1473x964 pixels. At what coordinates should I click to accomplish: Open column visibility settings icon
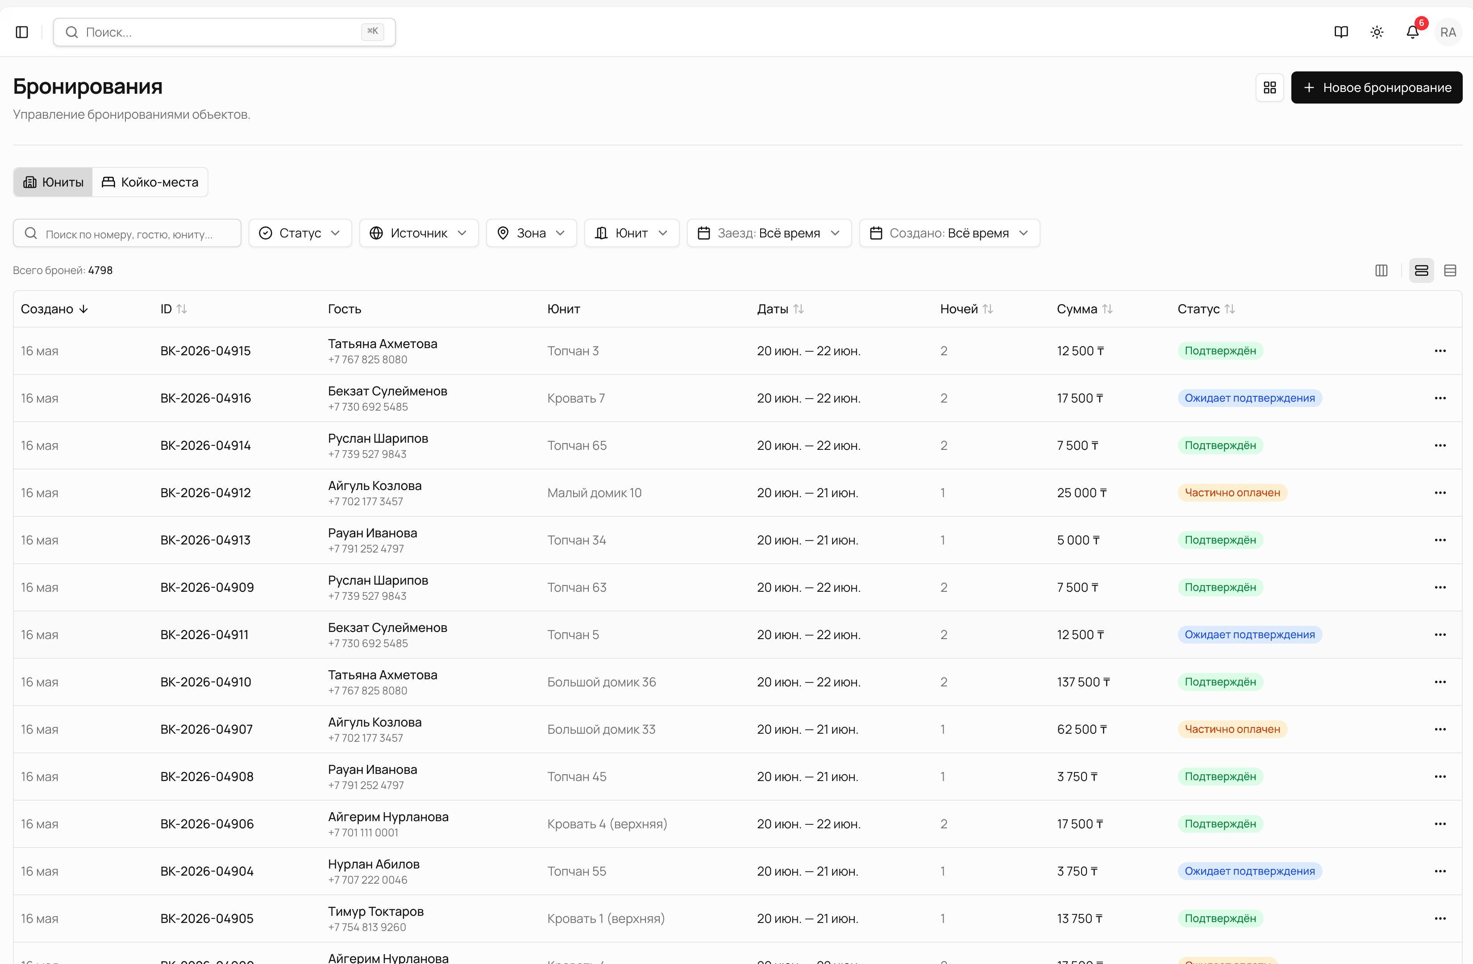1381,270
